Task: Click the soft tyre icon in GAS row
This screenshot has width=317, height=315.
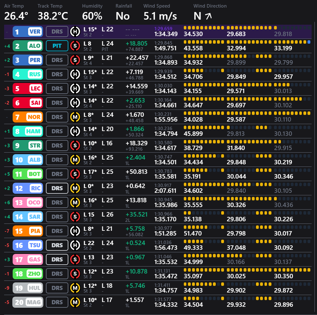Action: (75, 259)
